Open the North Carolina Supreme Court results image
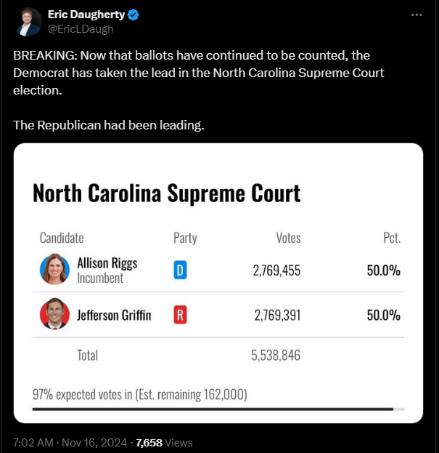 [218, 283]
